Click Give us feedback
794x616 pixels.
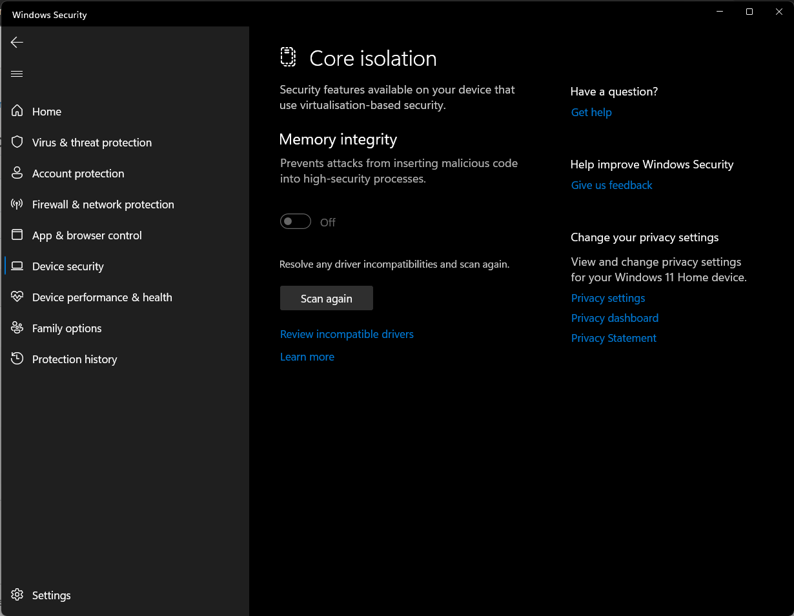click(611, 185)
